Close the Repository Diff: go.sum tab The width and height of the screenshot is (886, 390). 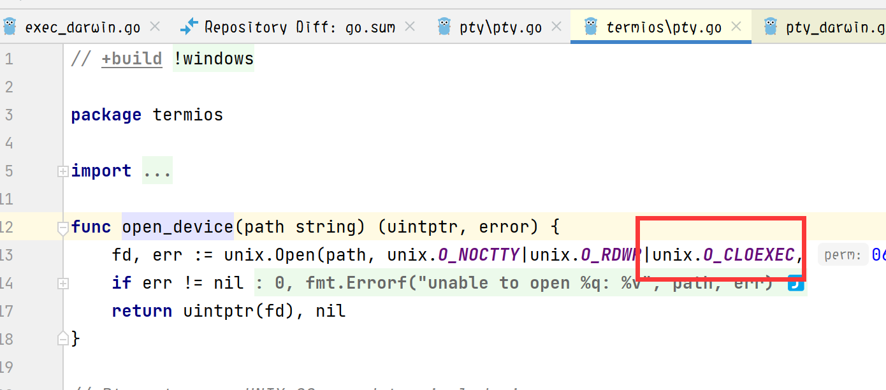tap(410, 27)
